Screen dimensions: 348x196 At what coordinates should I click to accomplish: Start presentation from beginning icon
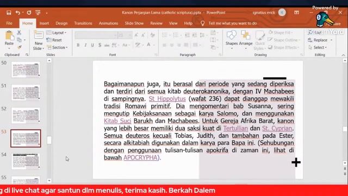pyautogui.click(x=38, y=13)
